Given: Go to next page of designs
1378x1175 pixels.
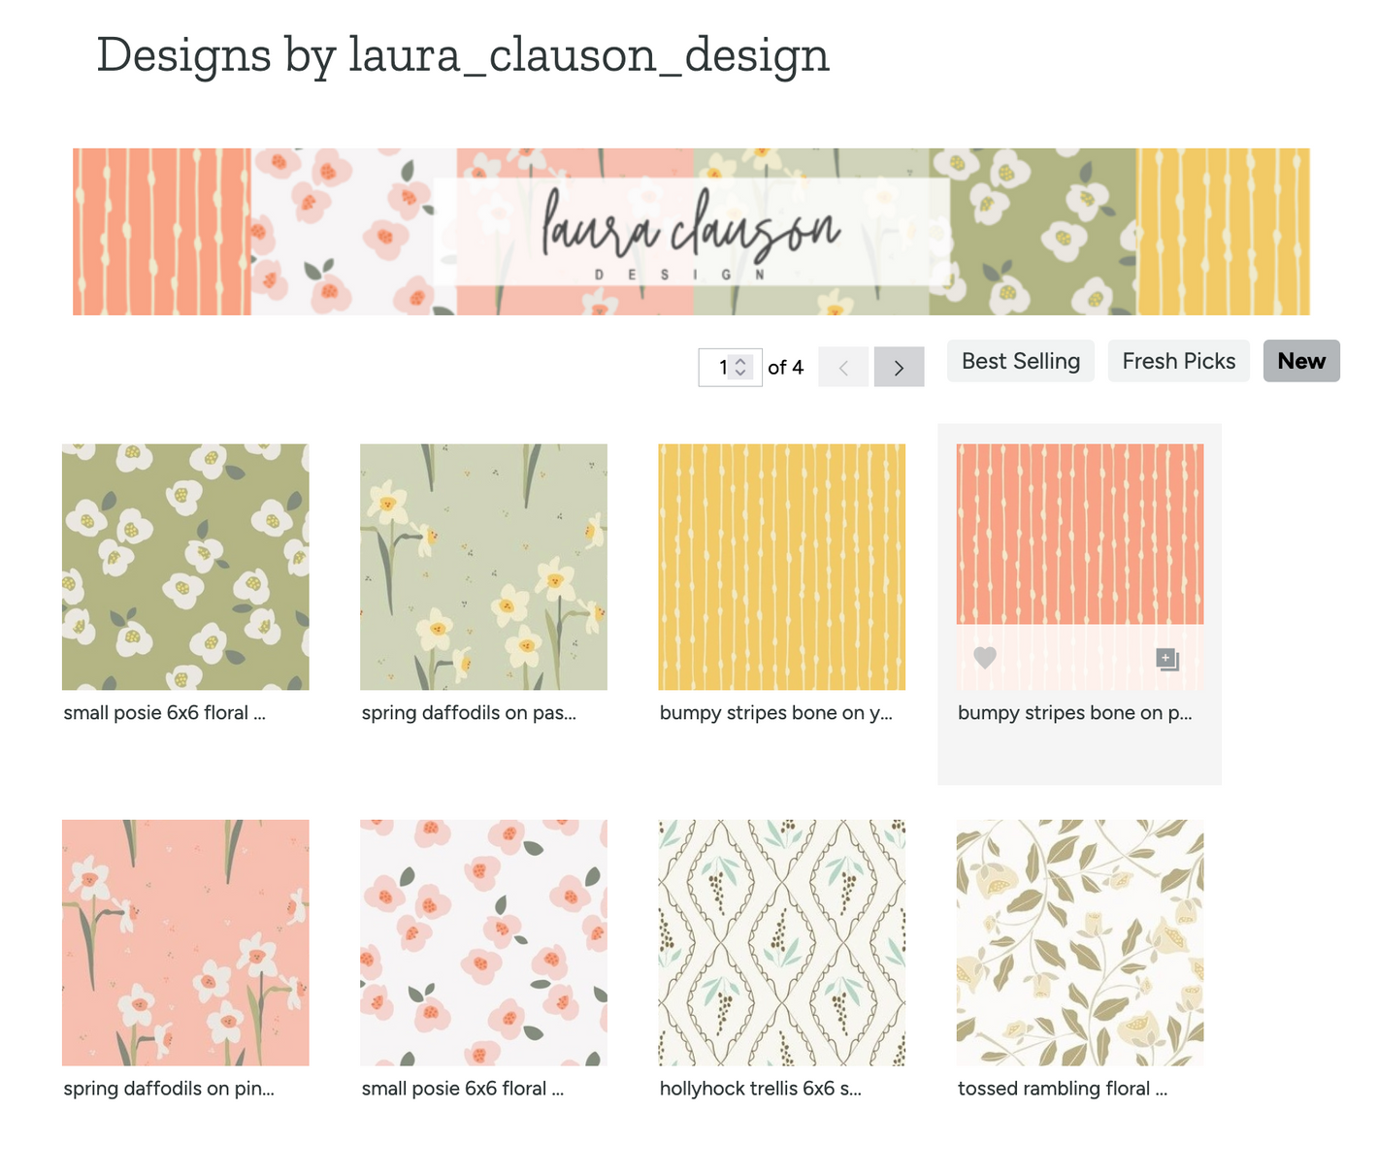Looking at the screenshot, I should tap(899, 367).
